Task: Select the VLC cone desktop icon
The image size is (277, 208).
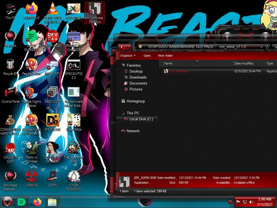Action: pos(53,13)
